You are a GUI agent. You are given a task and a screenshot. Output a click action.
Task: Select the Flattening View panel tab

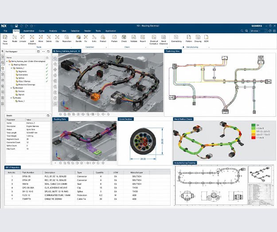point(173,51)
